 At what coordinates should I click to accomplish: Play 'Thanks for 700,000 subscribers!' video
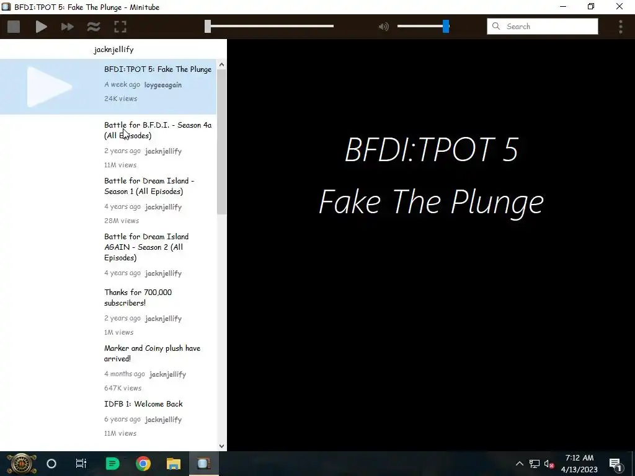[108, 311]
